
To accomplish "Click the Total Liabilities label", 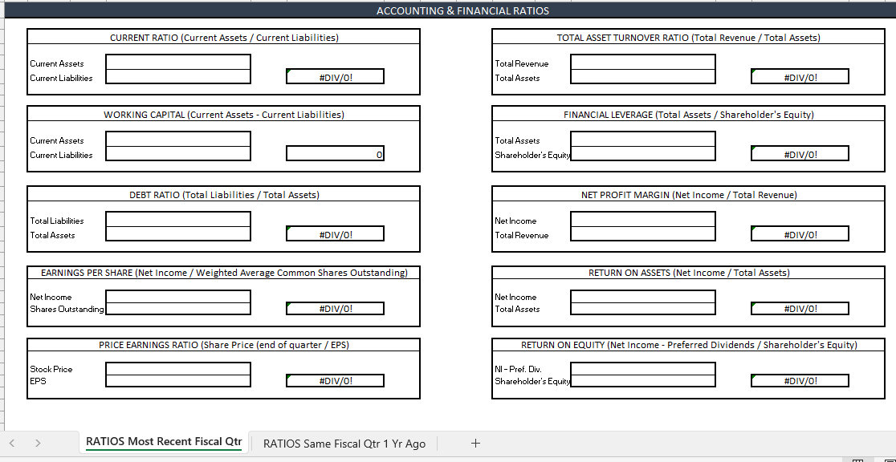I will [56, 221].
